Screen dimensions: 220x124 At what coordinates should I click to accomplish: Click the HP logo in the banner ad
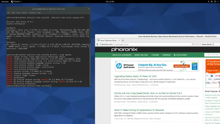(x=119, y=66)
